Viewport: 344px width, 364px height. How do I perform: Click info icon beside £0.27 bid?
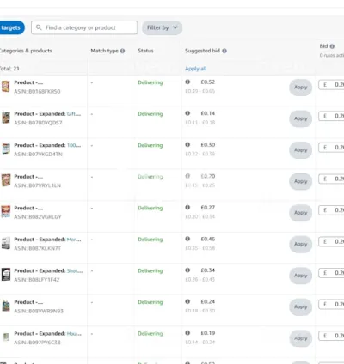tap(187, 207)
